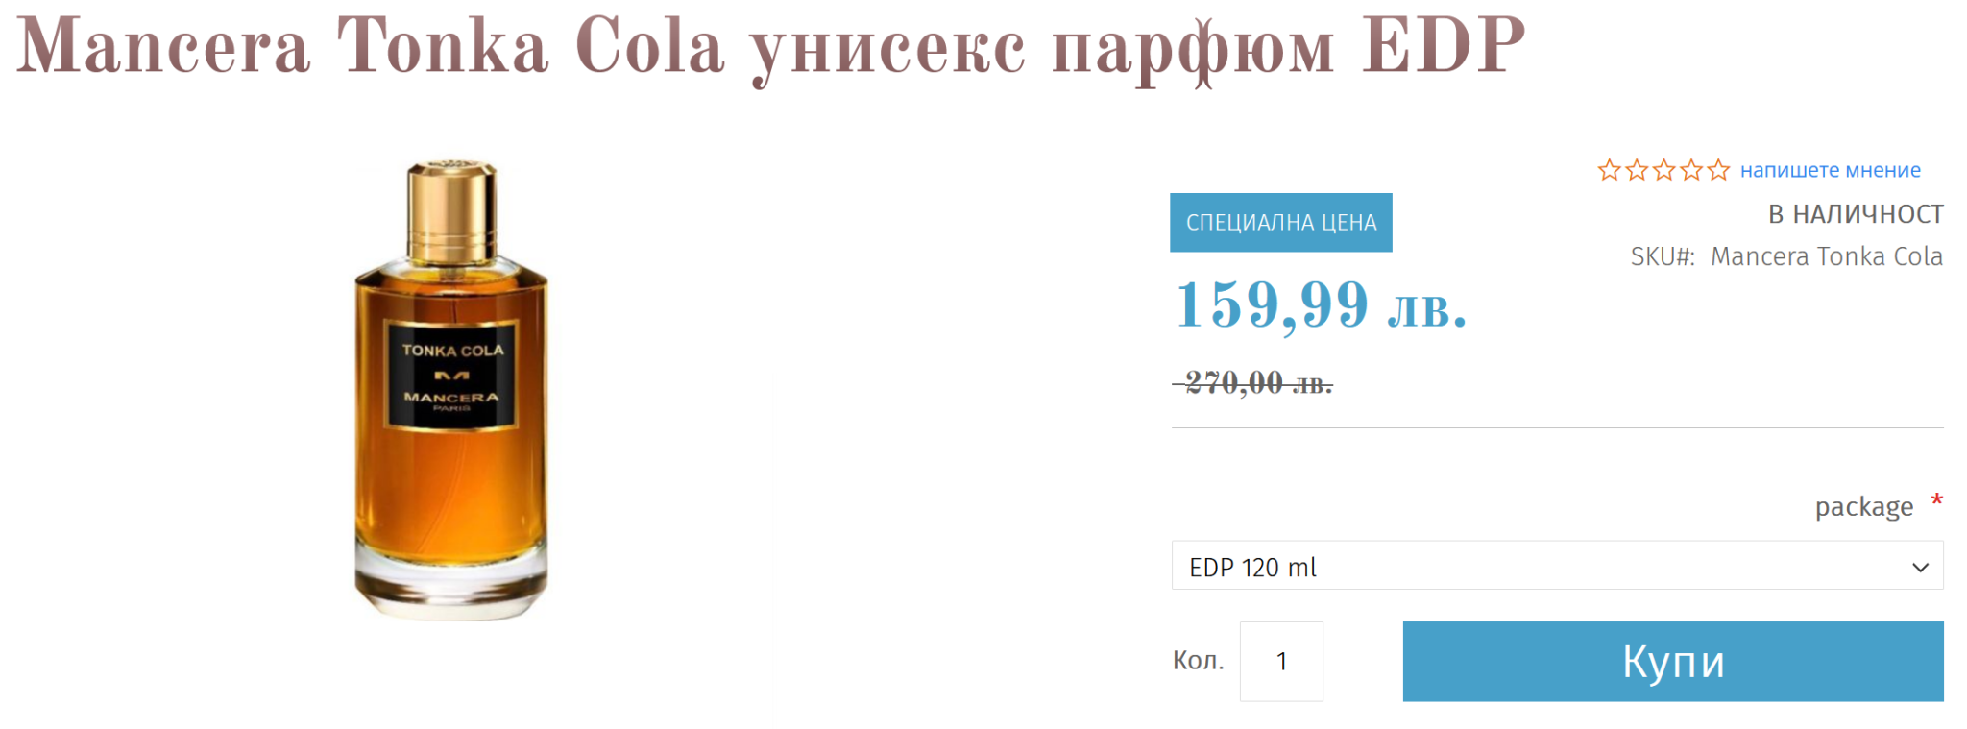Click the fourth rating star
The height and width of the screenshot is (729, 1967).
(1691, 171)
